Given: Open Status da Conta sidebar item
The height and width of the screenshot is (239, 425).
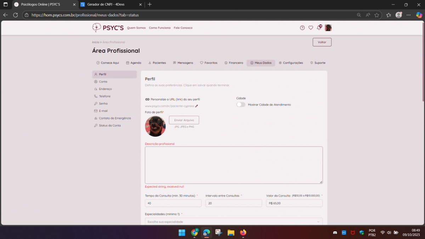Looking at the screenshot, I should pyautogui.click(x=109, y=125).
